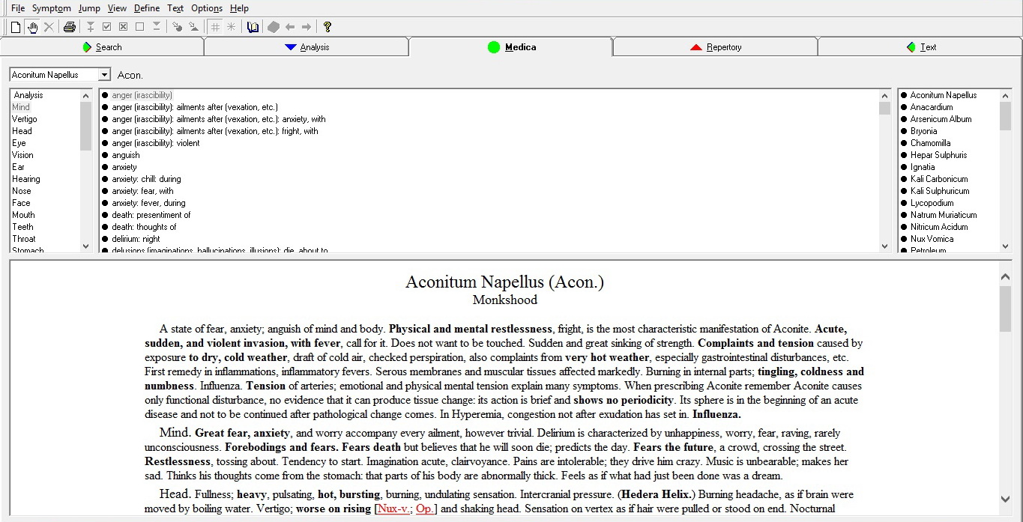
Task: Open the Help menu
Action: point(239,8)
